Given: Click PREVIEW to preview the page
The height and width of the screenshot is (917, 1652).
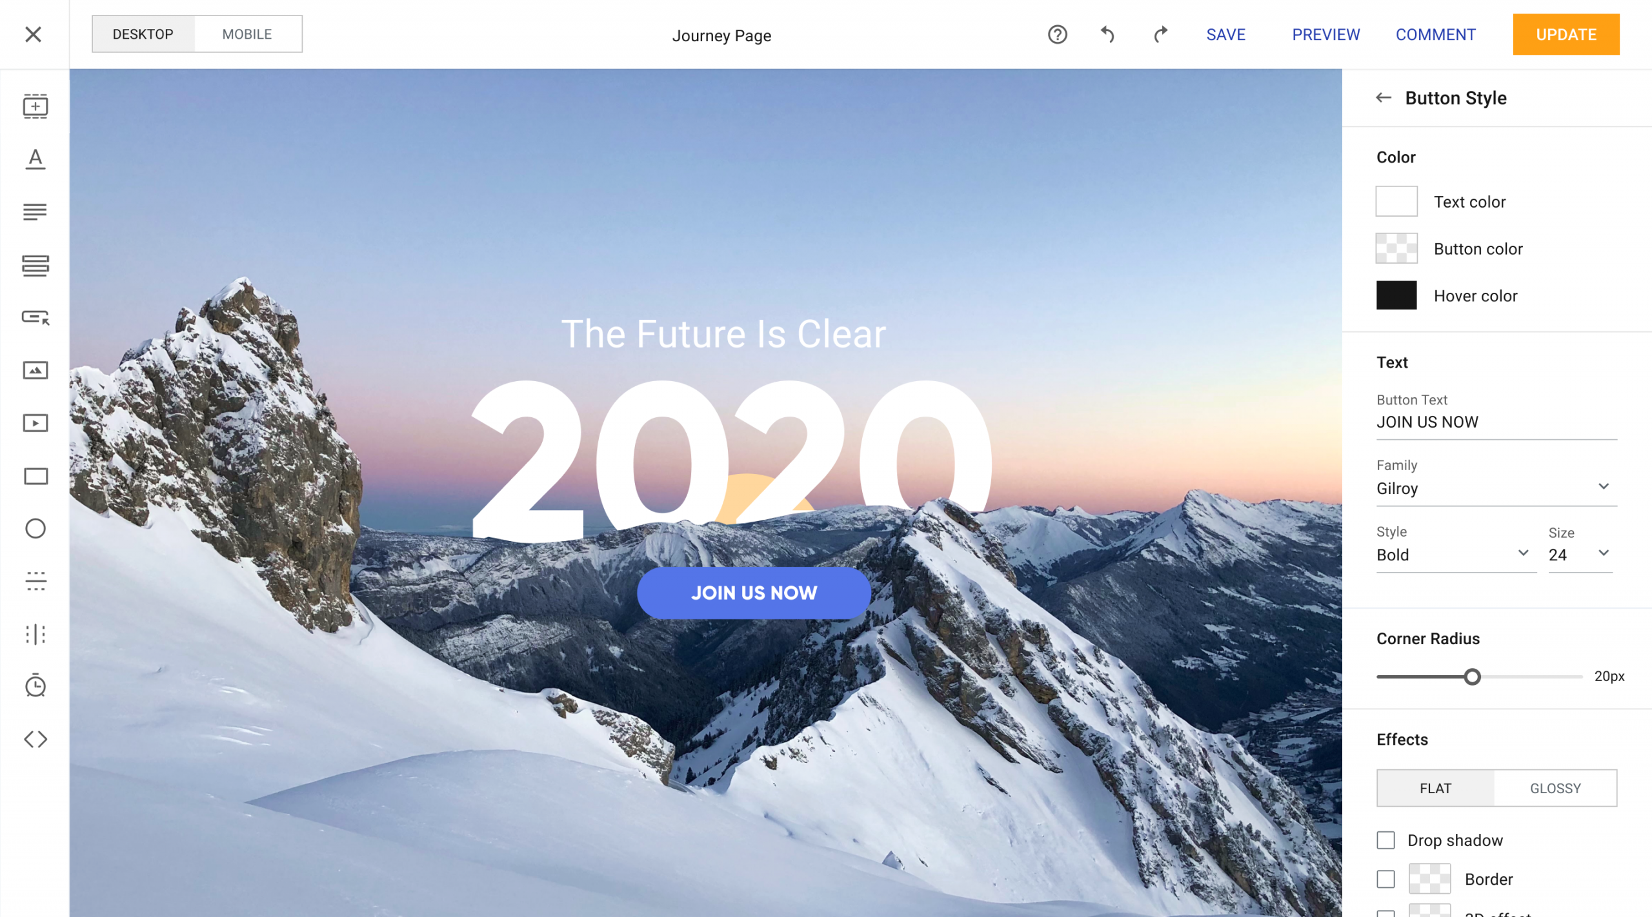Looking at the screenshot, I should coord(1327,34).
